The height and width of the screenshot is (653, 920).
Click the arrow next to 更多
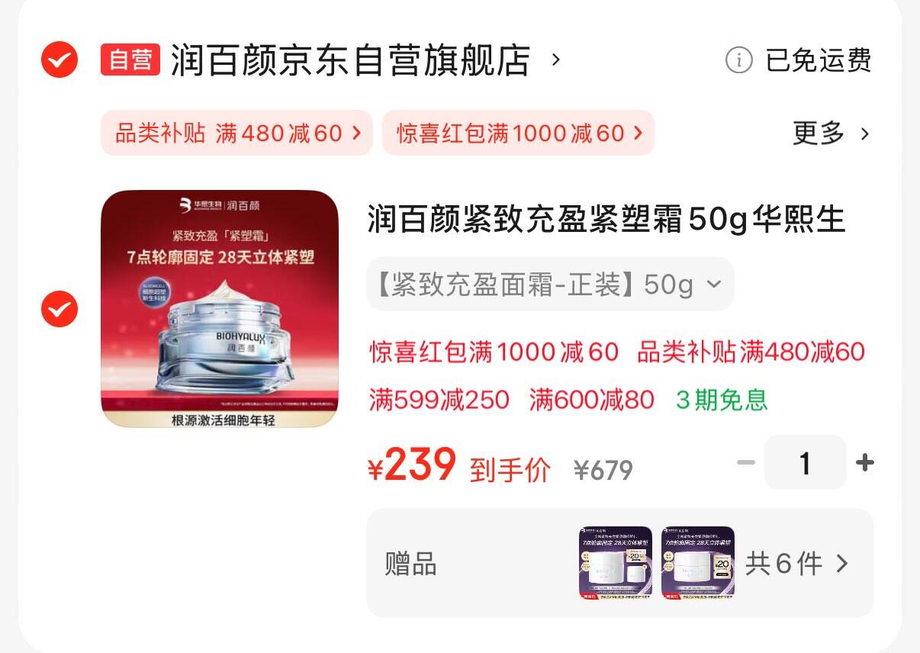click(864, 134)
